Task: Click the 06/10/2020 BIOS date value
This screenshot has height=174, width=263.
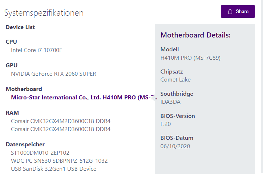Action: (175, 146)
